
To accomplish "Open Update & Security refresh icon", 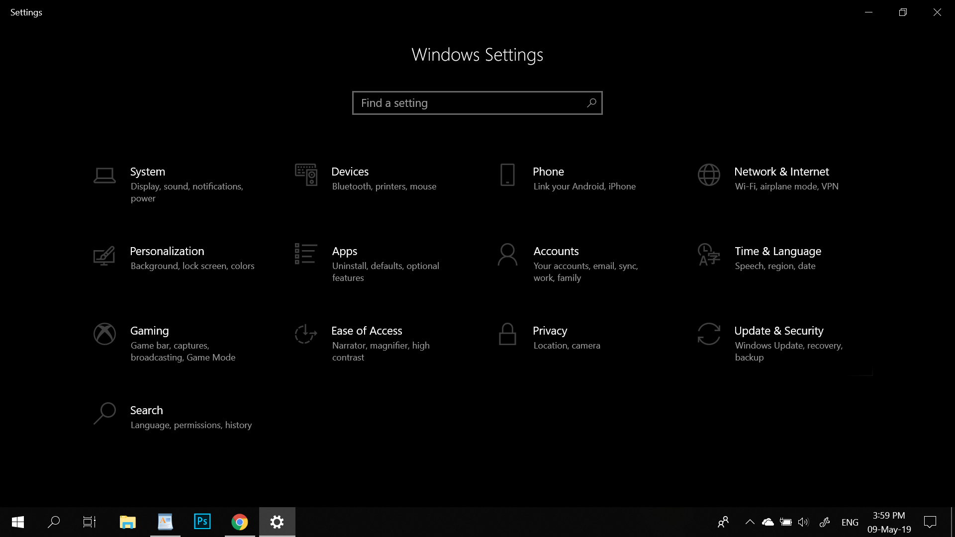I will 709,334.
